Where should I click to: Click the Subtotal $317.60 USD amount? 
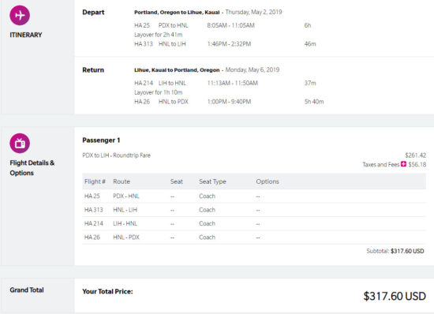tap(407, 251)
